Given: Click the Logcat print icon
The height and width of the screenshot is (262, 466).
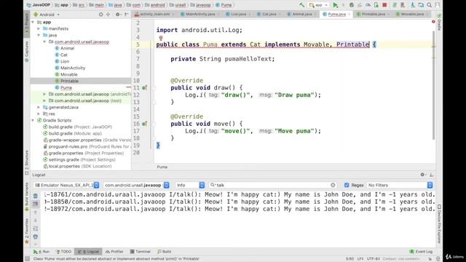Looking at the screenshot, I should click(x=36, y=237).
